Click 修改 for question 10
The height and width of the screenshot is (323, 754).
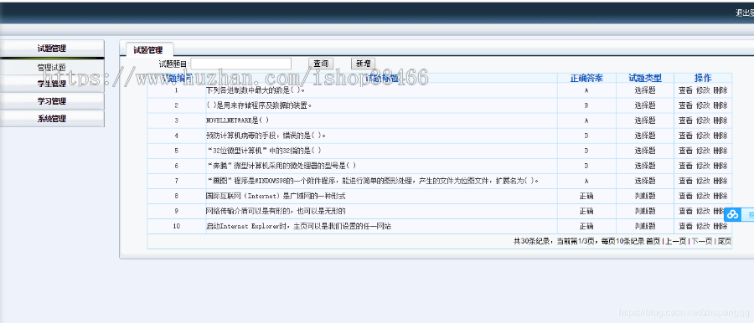[703, 226]
